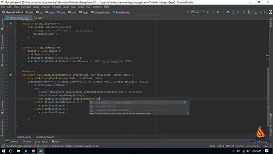
Task: Open the Gradle tool window on right
Action: tap(271, 22)
